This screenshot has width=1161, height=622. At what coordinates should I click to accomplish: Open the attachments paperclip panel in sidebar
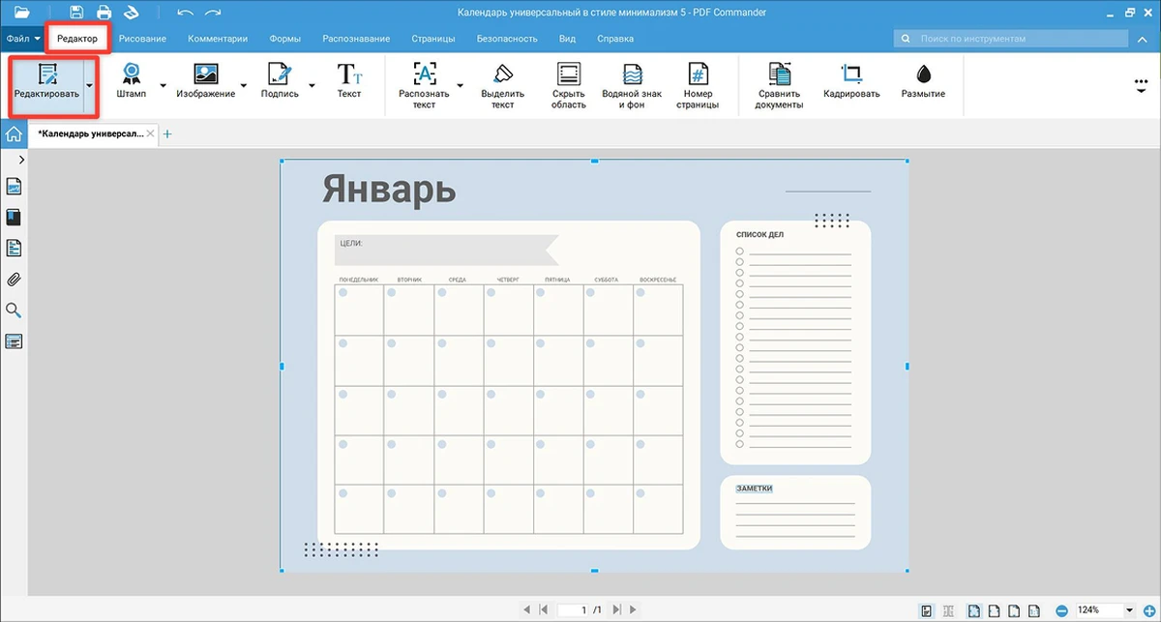[x=14, y=280]
